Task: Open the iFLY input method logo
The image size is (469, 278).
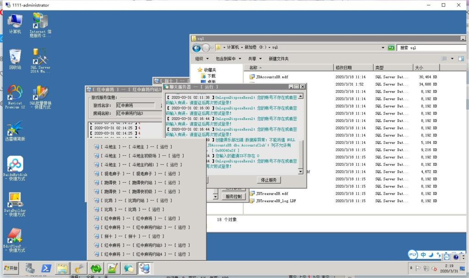Action: [414, 255]
